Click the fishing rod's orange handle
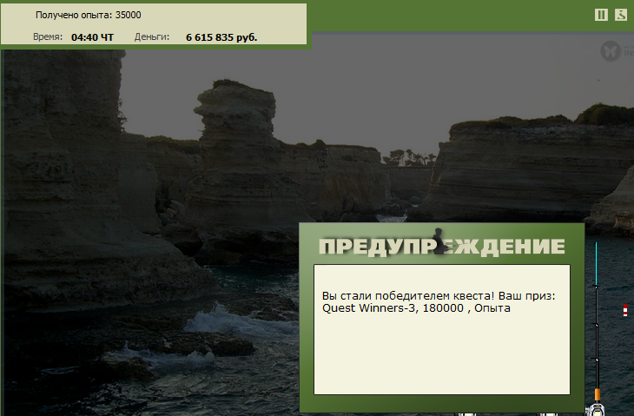The image size is (634, 416). pyautogui.click(x=598, y=394)
